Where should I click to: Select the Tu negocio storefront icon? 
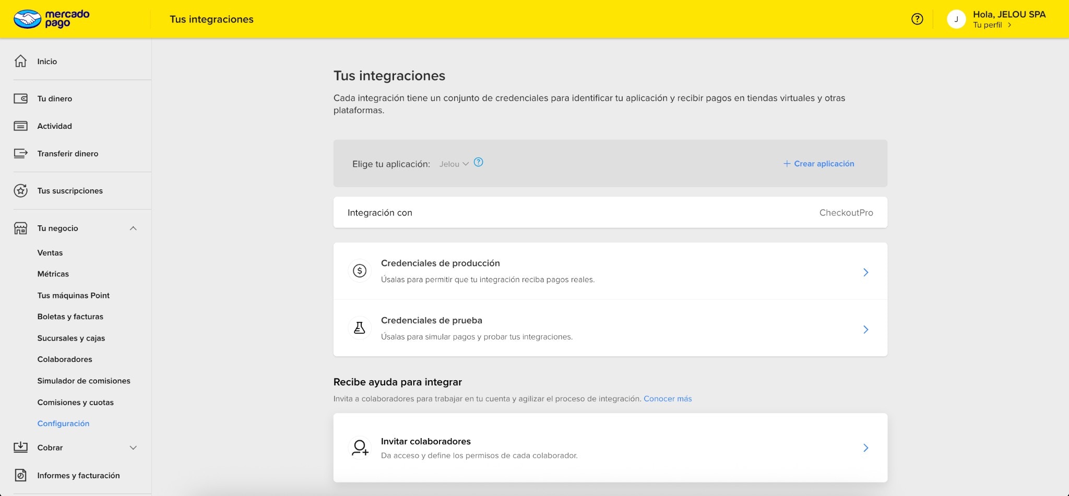(x=20, y=228)
